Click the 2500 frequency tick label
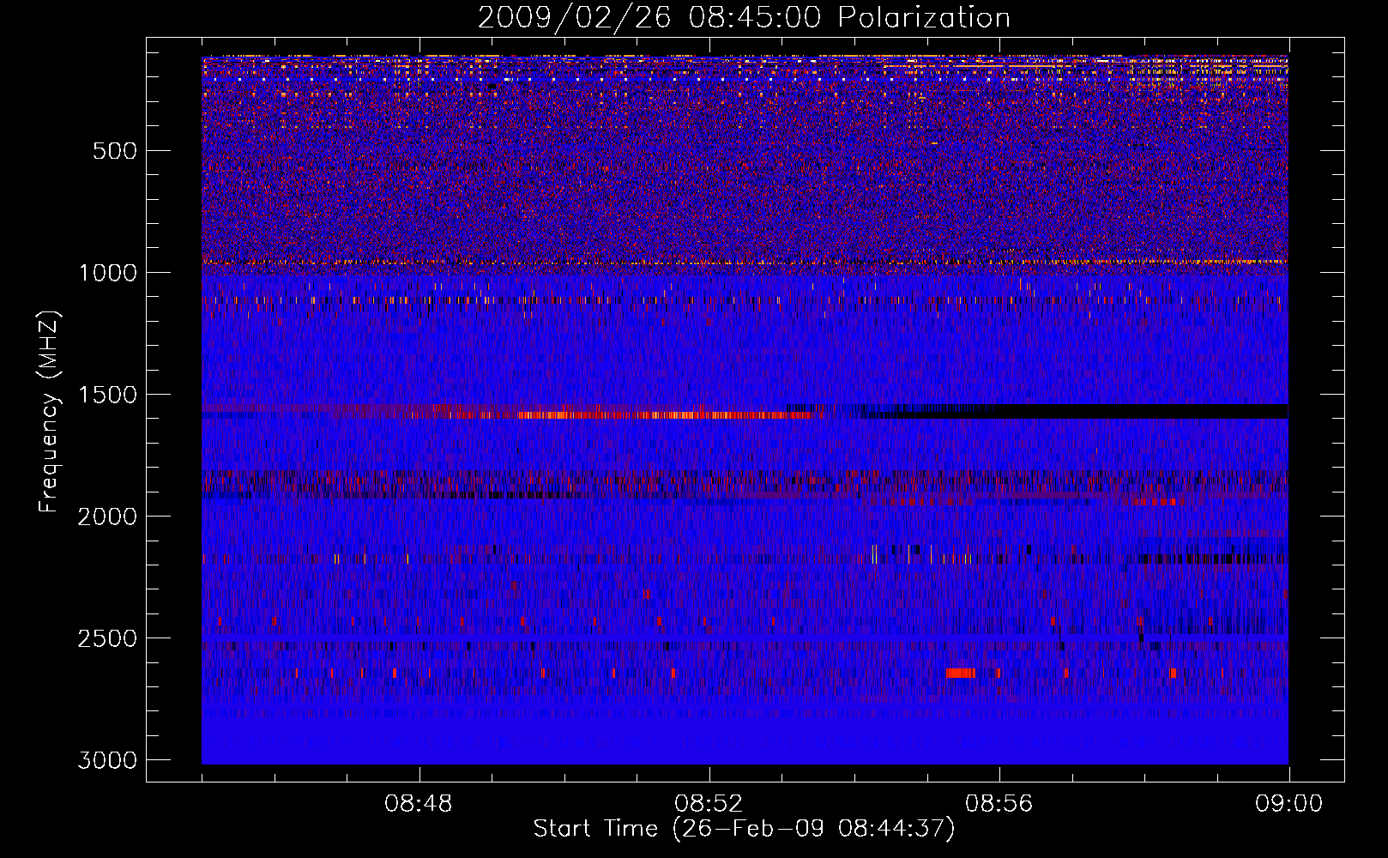 107,638
